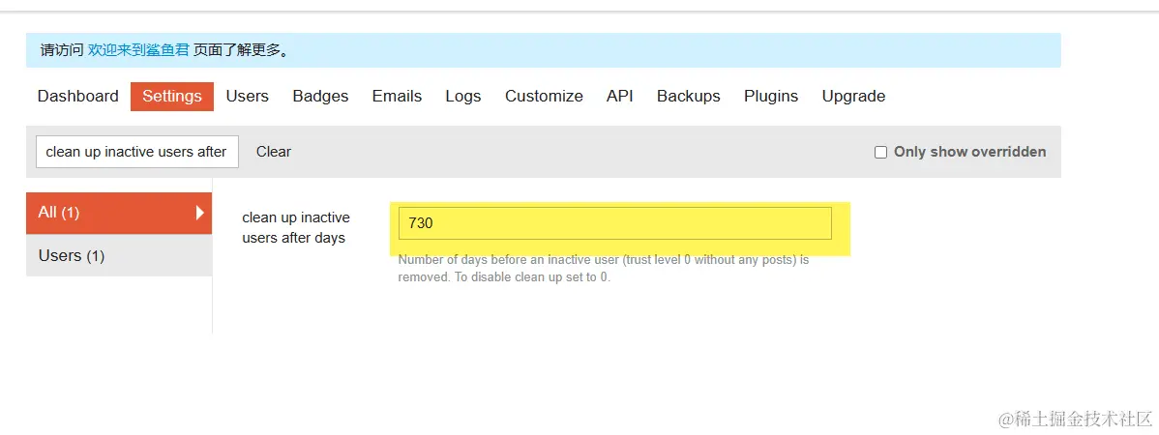Open the Badges tab
1159x435 pixels.
coord(320,96)
